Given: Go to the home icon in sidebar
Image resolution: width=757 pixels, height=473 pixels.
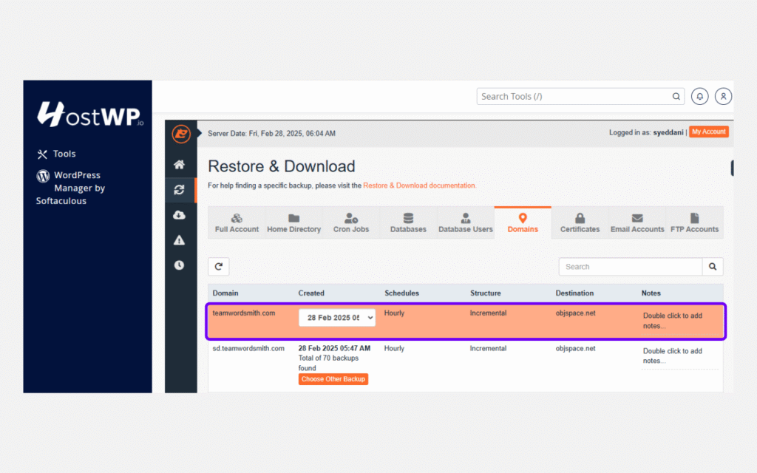Looking at the screenshot, I should pyautogui.click(x=180, y=165).
